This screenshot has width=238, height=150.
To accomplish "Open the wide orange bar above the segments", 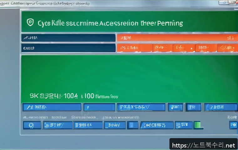I will pyautogui.click(x=177, y=38).
